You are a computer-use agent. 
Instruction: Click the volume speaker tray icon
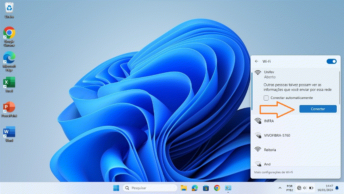(305, 188)
